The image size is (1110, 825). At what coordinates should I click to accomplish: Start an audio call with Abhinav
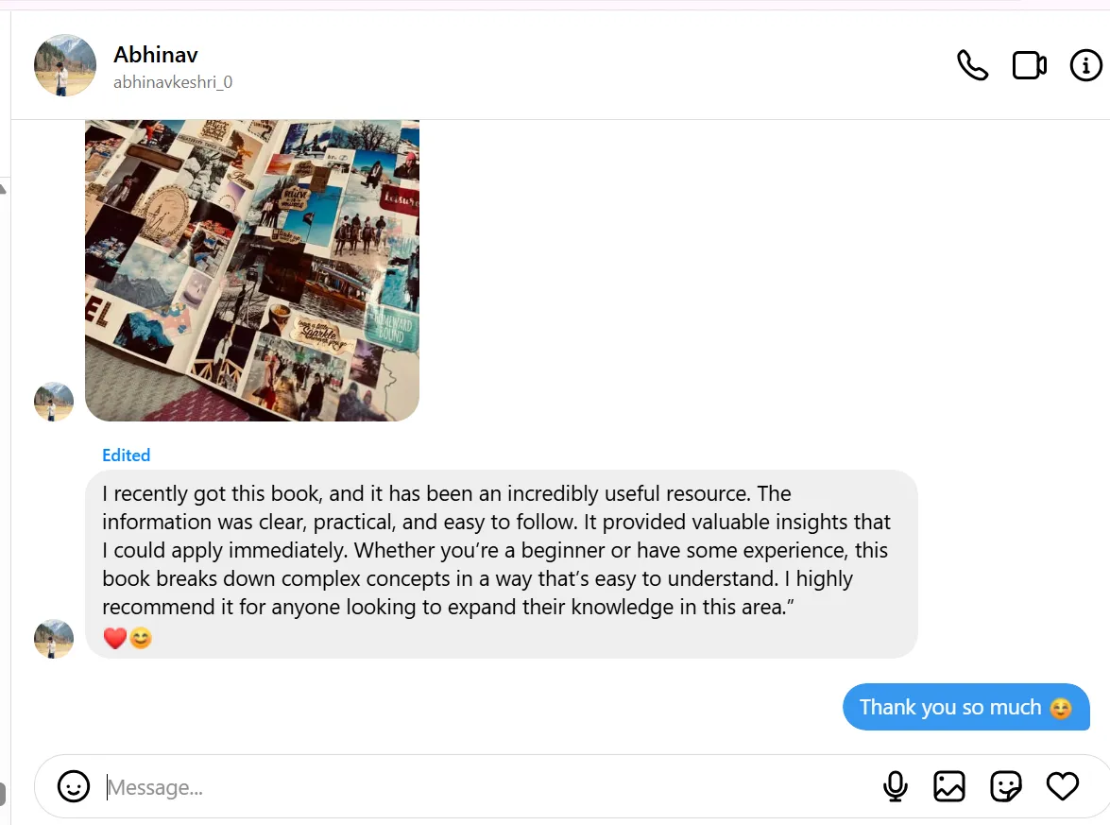[x=972, y=65]
